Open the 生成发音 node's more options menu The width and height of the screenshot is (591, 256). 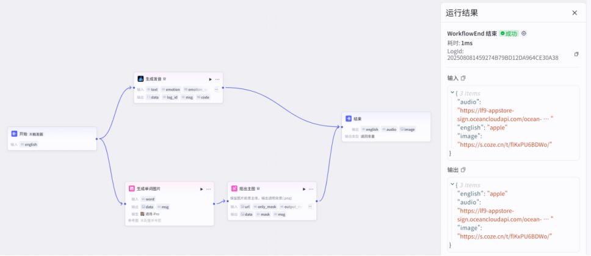tap(217, 79)
